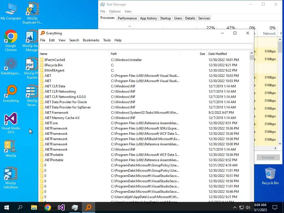Open the Recycle Bin
The height and width of the screenshot is (213, 284).
270,176
